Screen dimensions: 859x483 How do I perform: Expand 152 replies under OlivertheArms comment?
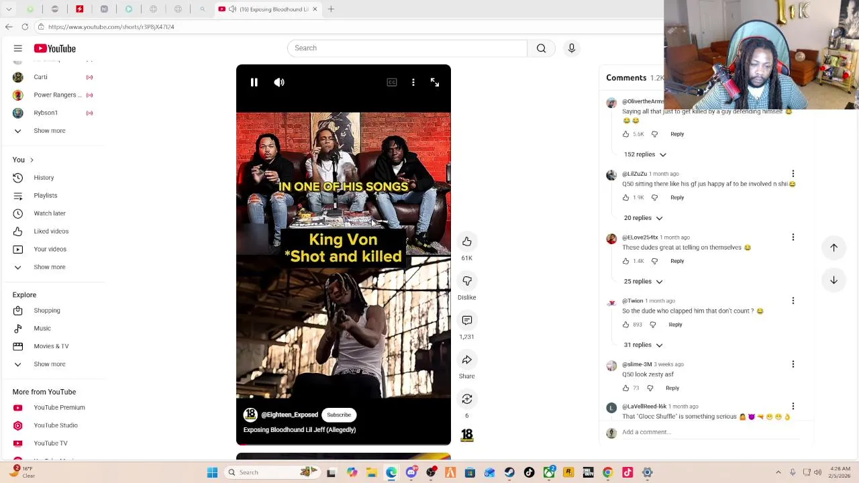645,154
